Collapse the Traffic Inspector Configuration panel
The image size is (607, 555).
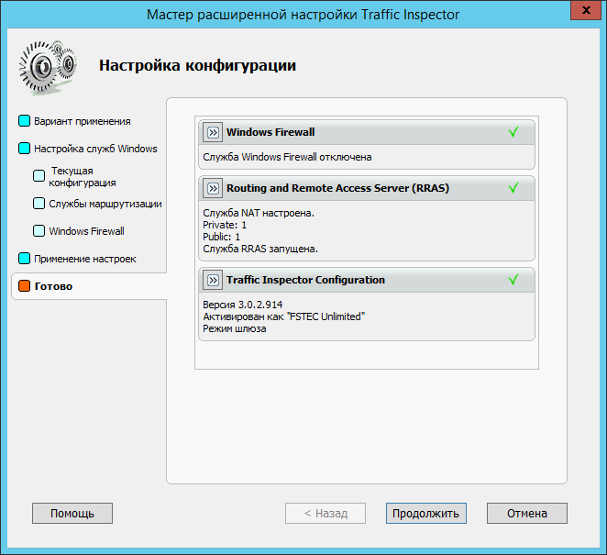pyautogui.click(x=213, y=280)
